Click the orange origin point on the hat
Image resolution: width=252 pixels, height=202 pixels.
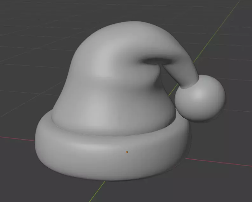click(x=127, y=152)
